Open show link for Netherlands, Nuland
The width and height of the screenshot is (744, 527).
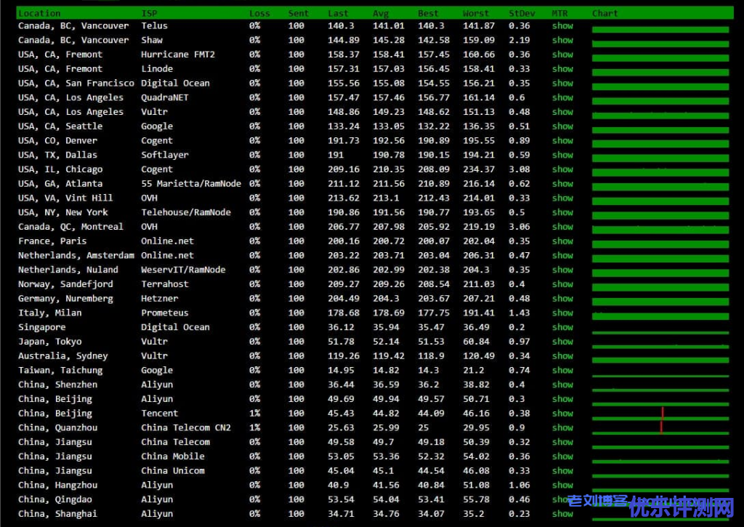click(x=562, y=270)
